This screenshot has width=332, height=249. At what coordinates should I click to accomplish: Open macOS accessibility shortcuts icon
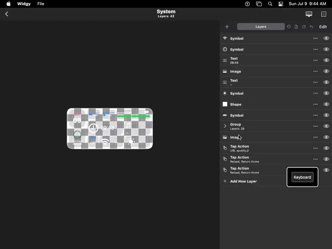point(247,4)
